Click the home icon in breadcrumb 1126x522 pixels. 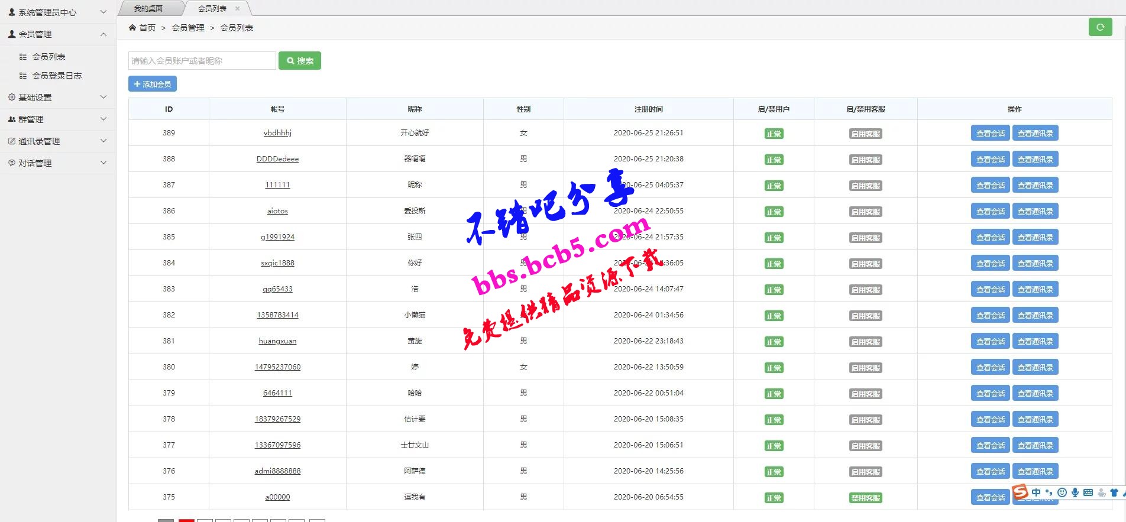point(132,27)
